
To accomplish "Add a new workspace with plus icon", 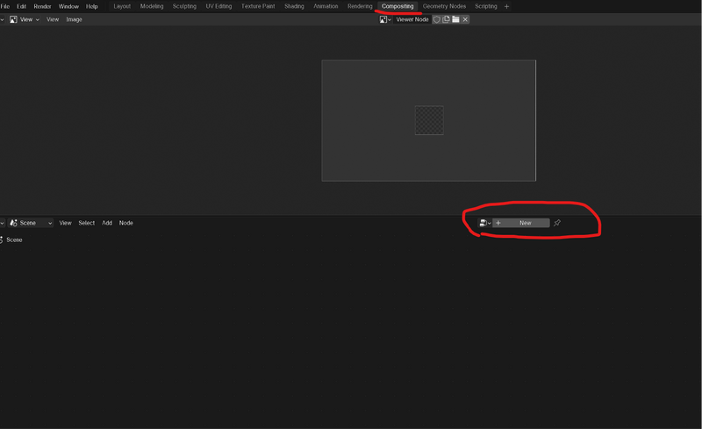I will 507,6.
